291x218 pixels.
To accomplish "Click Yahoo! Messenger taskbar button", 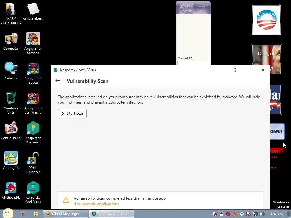I will 66,214.
